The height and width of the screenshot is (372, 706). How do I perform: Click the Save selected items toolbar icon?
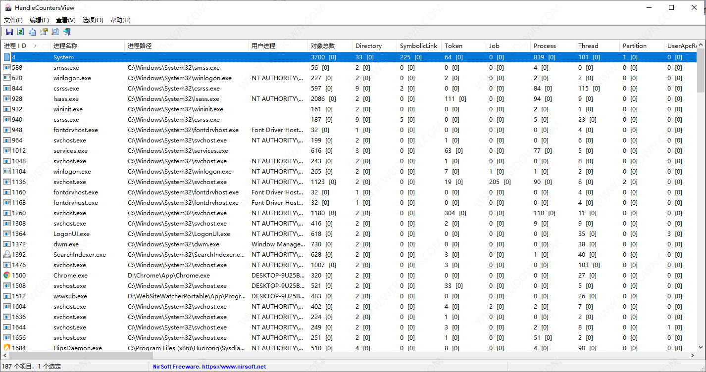click(9, 32)
